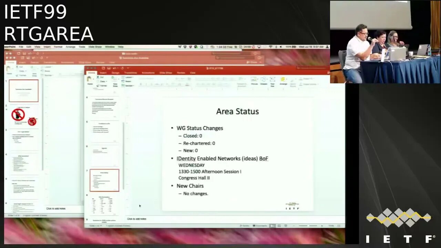Click New Slide in back PowerPoint window
This screenshot has width=441, height=248.
[34, 71]
